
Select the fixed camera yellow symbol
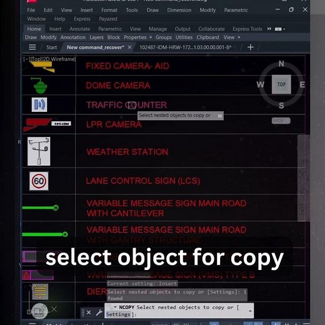43,67
